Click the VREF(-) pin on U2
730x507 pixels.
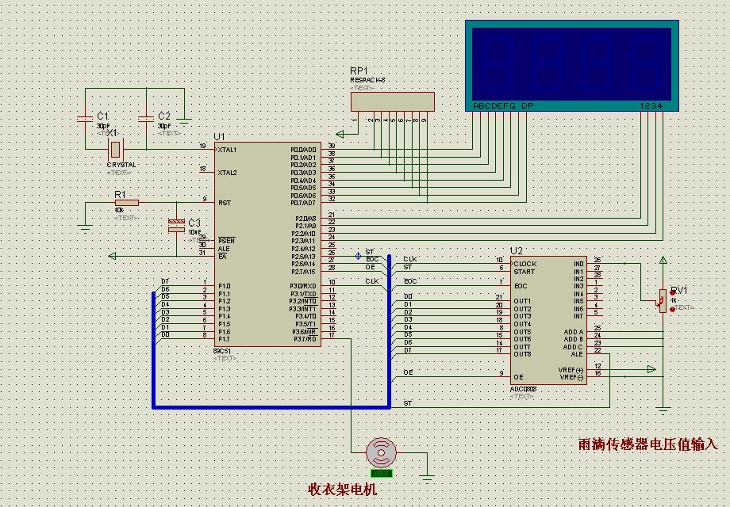pyautogui.click(x=572, y=377)
